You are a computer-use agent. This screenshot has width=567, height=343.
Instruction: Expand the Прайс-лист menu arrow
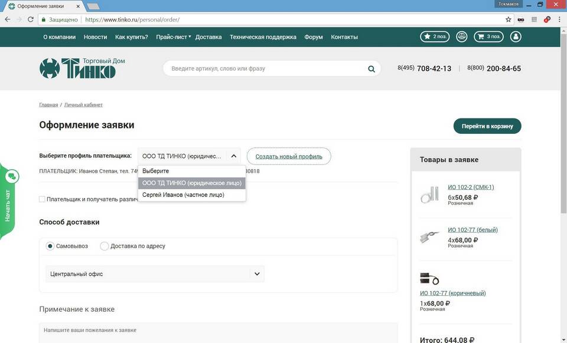coord(190,37)
